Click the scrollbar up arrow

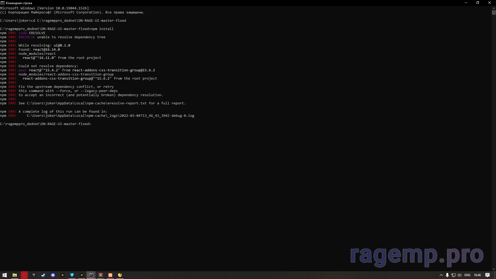tap(494, 8)
